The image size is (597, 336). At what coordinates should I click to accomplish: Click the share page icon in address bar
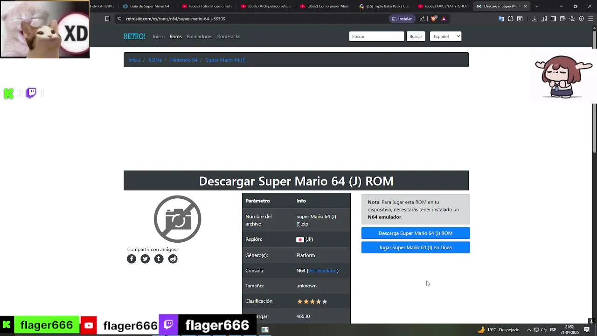(x=422, y=19)
